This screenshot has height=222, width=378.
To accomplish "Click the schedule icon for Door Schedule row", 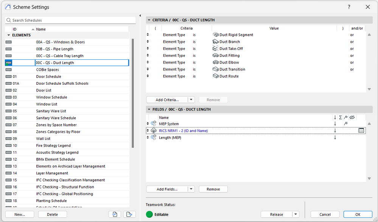I will (8, 76).
